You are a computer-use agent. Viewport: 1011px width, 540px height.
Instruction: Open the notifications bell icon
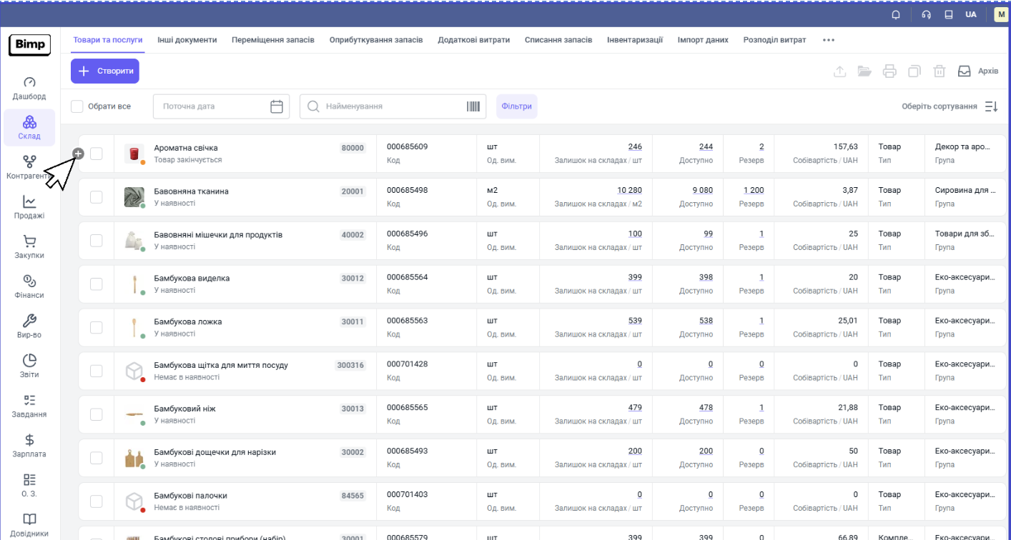click(x=896, y=14)
